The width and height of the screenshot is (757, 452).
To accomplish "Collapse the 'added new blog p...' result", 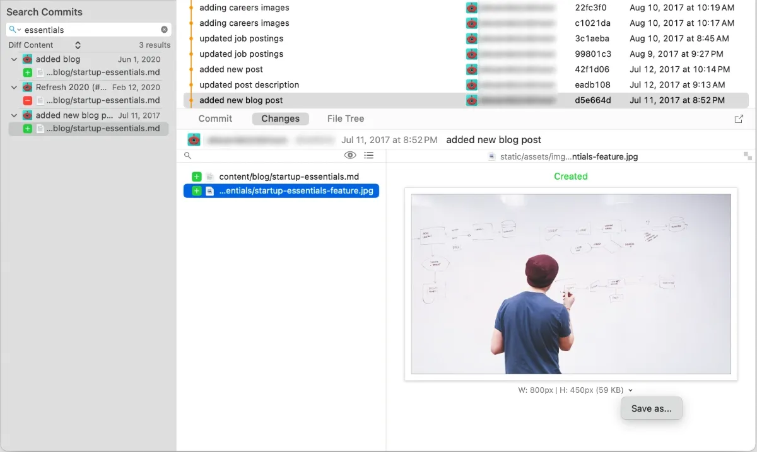I will (14, 115).
